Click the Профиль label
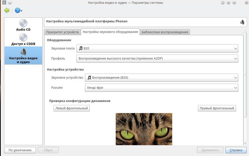The image size is (249, 156). pos(58,59)
